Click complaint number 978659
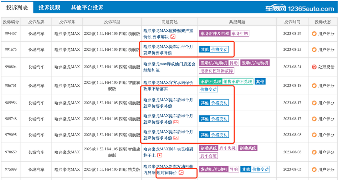Screen dimensions: 338x180 click(x=11, y=152)
